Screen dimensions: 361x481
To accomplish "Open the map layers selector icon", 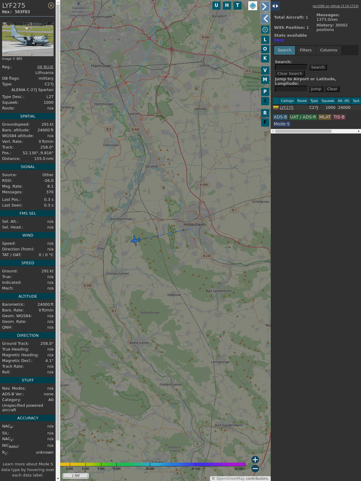I will (253, 6).
